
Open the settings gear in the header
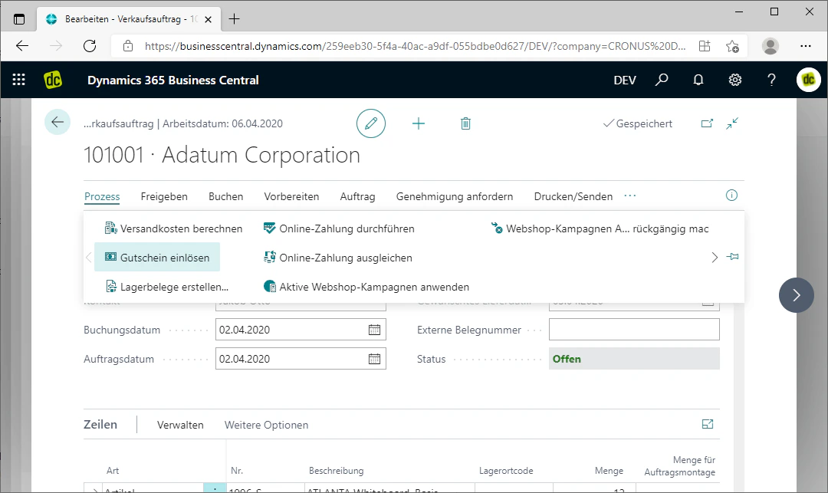[x=735, y=80]
